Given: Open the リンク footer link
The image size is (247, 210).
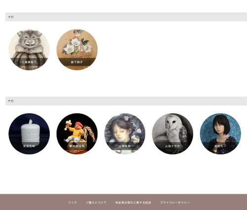Looking at the screenshot, I should coord(73,203).
